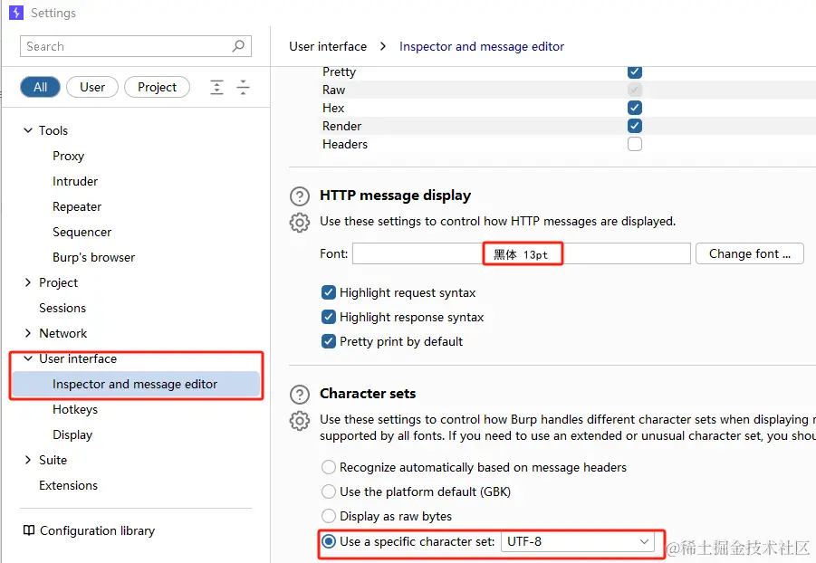This screenshot has width=816, height=563.
Task: Click User interface in the breadcrumb
Action: [328, 46]
